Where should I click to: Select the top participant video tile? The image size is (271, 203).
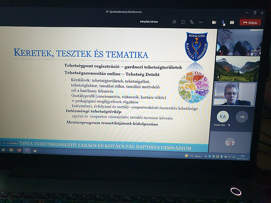point(240,43)
